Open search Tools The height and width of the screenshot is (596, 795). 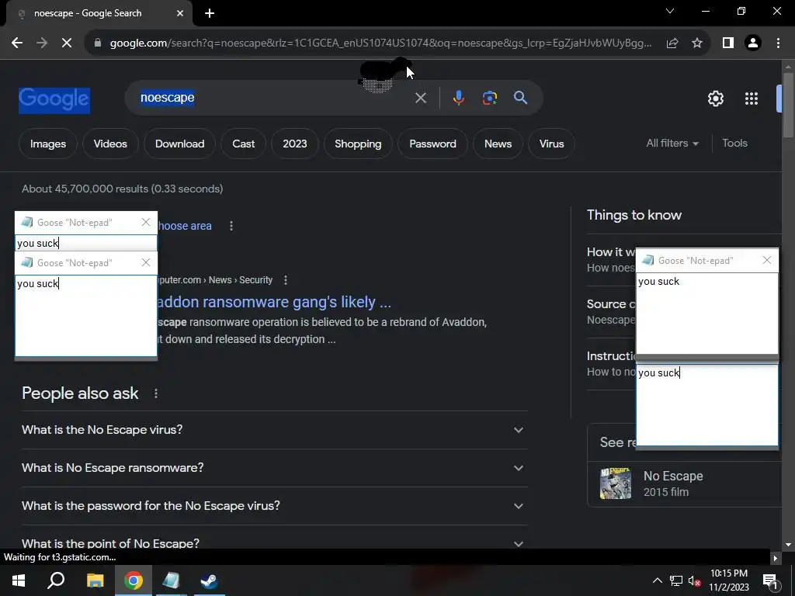(734, 144)
